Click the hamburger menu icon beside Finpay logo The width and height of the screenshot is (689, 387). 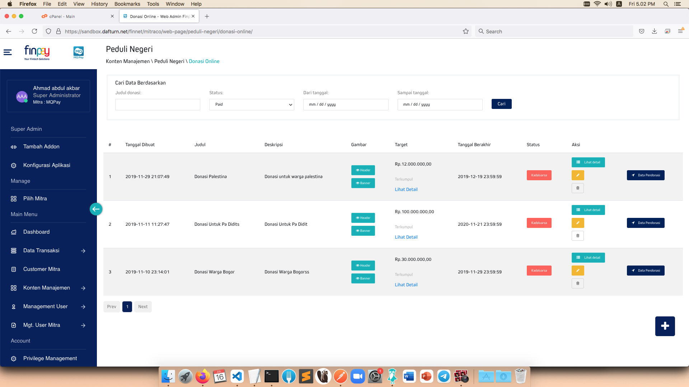pyautogui.click(x=8, y=52)
